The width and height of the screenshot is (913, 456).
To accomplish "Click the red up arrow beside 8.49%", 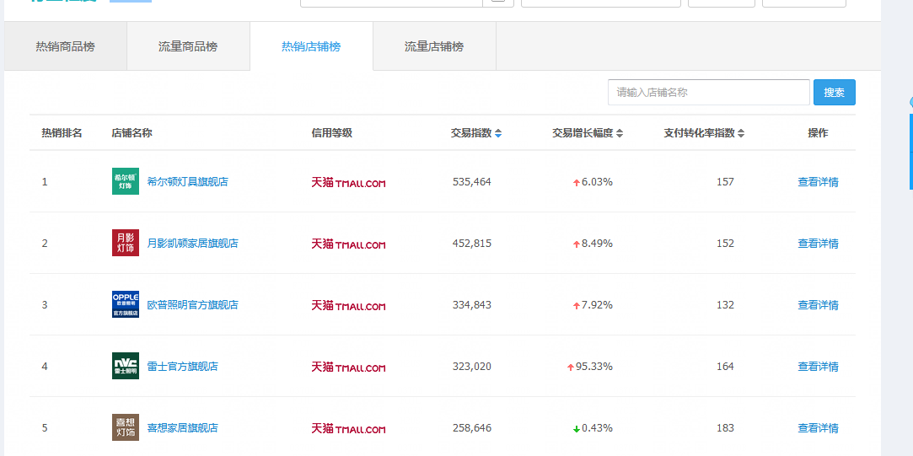I will point(577,244).
